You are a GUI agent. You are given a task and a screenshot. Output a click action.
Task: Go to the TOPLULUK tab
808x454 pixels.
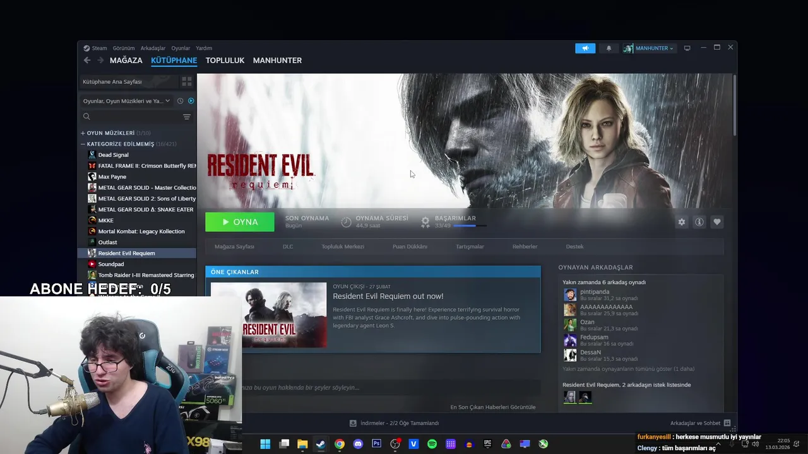coord(225,61)
